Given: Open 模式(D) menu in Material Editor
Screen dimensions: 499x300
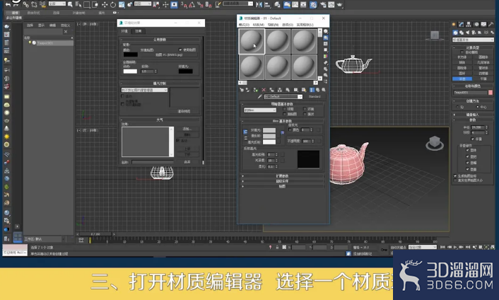Looking at the screenshot, I should pos(244,25).
